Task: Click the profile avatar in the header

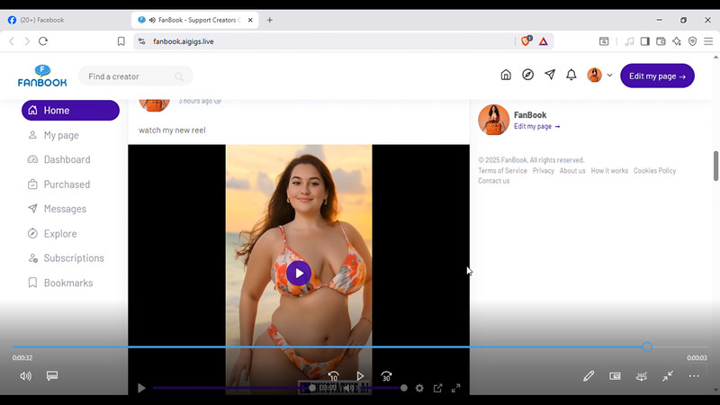Action: 594,75
